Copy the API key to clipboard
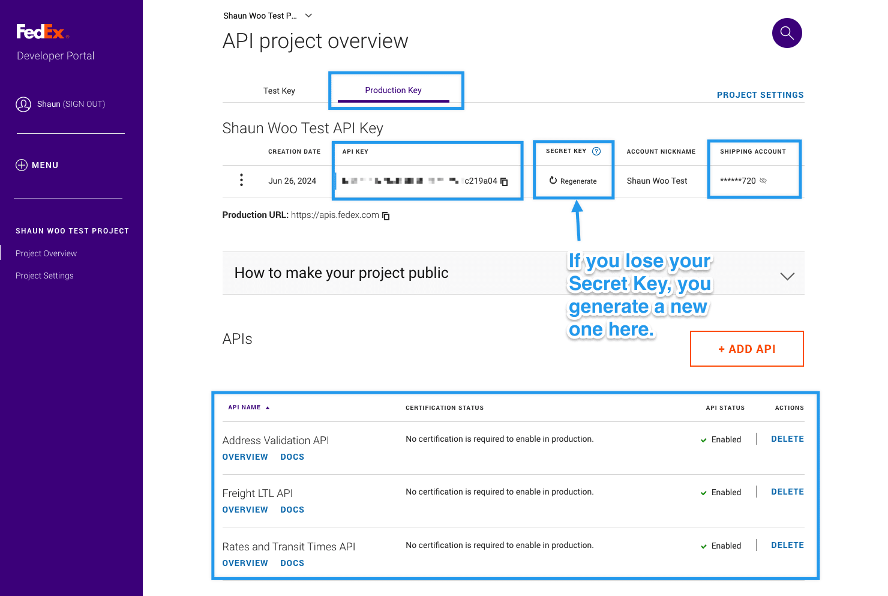The width and height of the screenshot is (888, 596). [504, 181]
